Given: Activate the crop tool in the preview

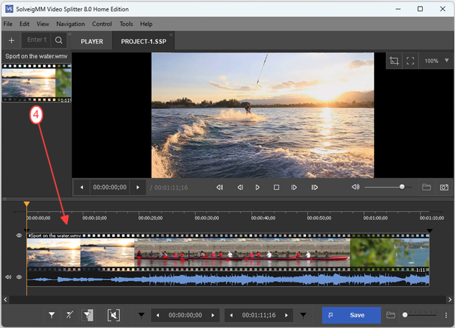Looking at the screenshot, I should click(x=394, y=61).
